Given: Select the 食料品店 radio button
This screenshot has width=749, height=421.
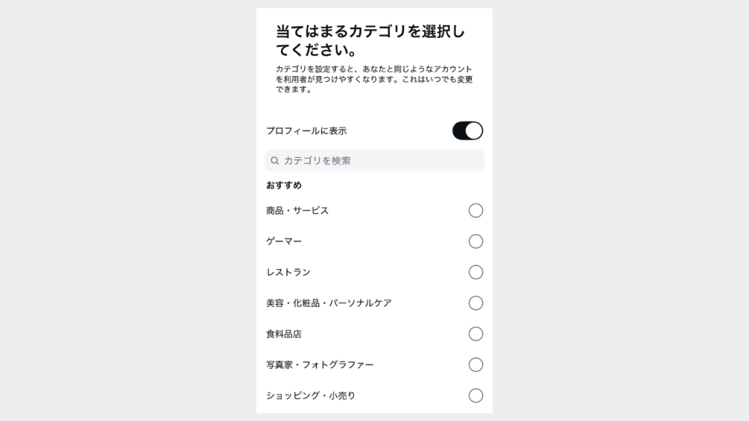Looking at the screenshot, I should (x=475, y=334).
